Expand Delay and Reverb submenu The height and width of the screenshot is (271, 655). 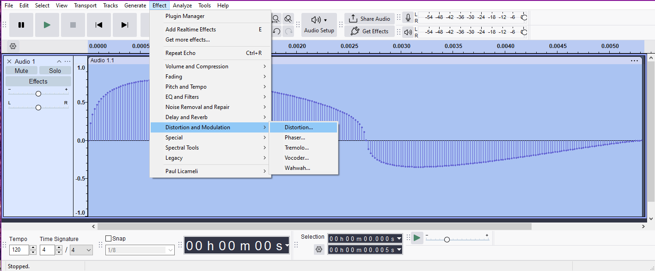point(210,117)
